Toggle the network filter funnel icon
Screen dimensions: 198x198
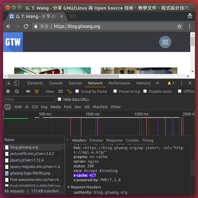click(x=36, y=91)
